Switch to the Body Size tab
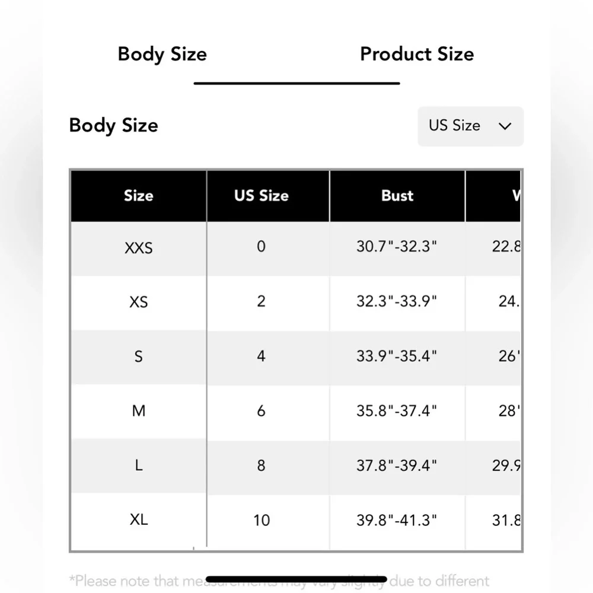593x593 pixels. 162,54
